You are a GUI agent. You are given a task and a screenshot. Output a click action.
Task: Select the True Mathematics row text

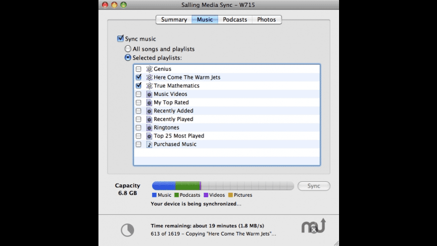[x=177, y=85]
